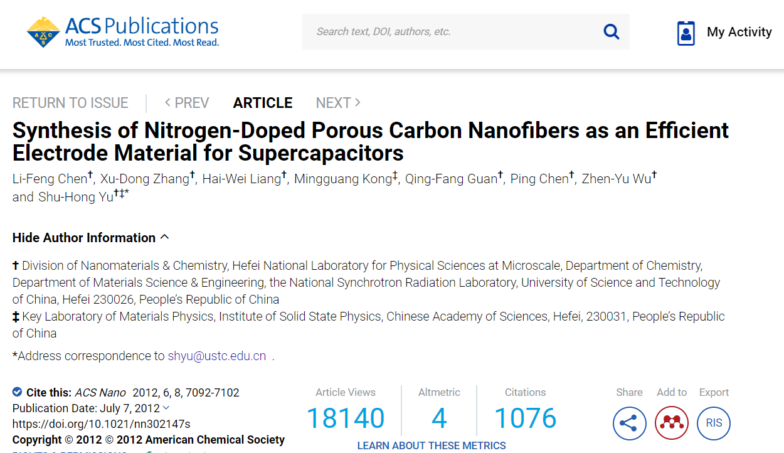The image size is (784, 453).
Task: Export citation with the RIS button
Action: pyautogui.click(x=714, y=423)
